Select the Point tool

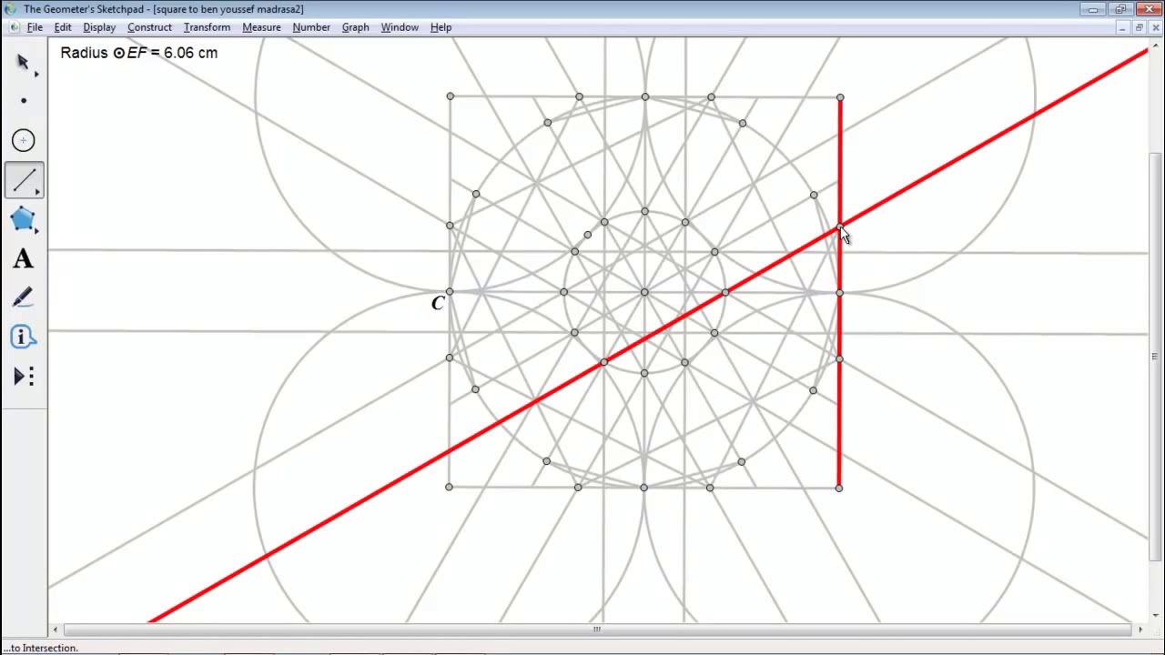[24, 101]
